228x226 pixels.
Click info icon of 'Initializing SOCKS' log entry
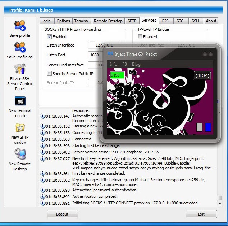tap(42, 203)
